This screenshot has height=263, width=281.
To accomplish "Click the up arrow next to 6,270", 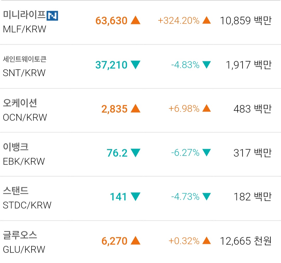I will tap(136, 241).
